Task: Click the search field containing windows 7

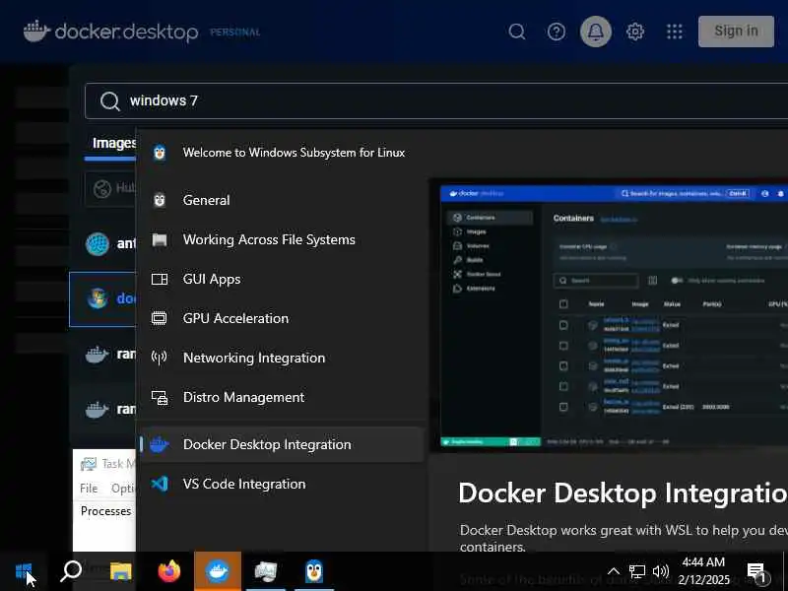Action: [436, 101]
